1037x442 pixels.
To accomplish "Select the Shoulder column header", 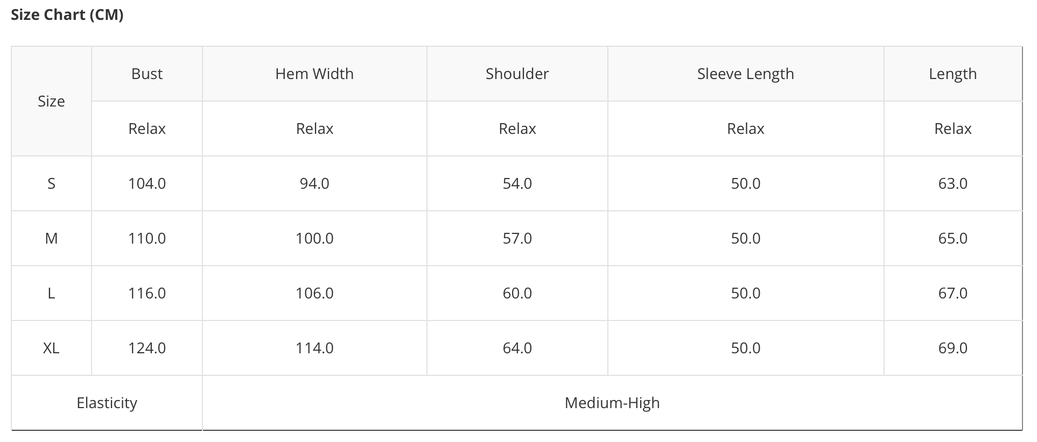I will (517, 74).
